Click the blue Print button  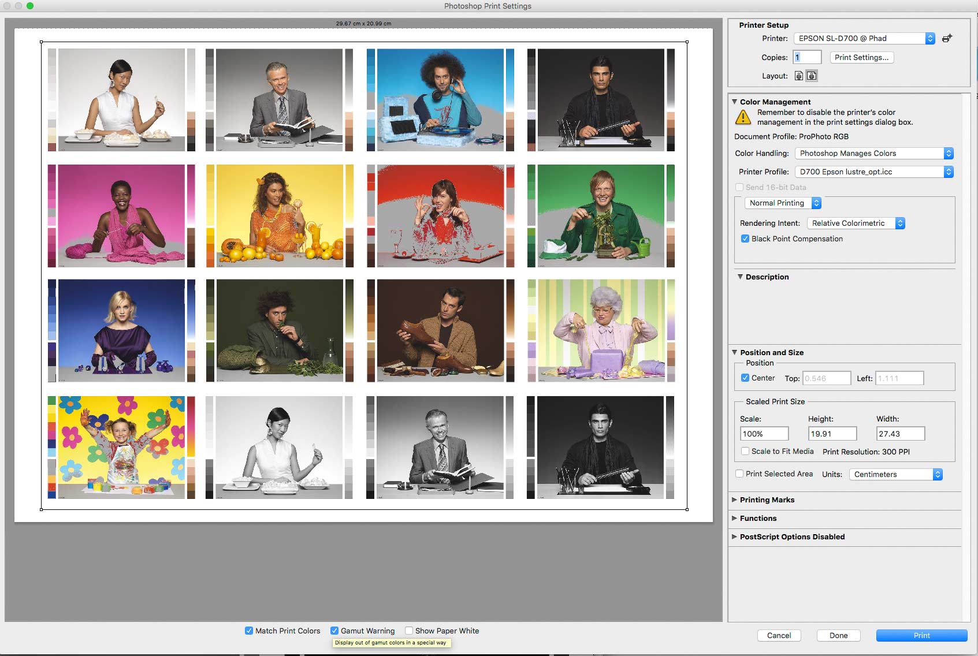tap(921, 635)
